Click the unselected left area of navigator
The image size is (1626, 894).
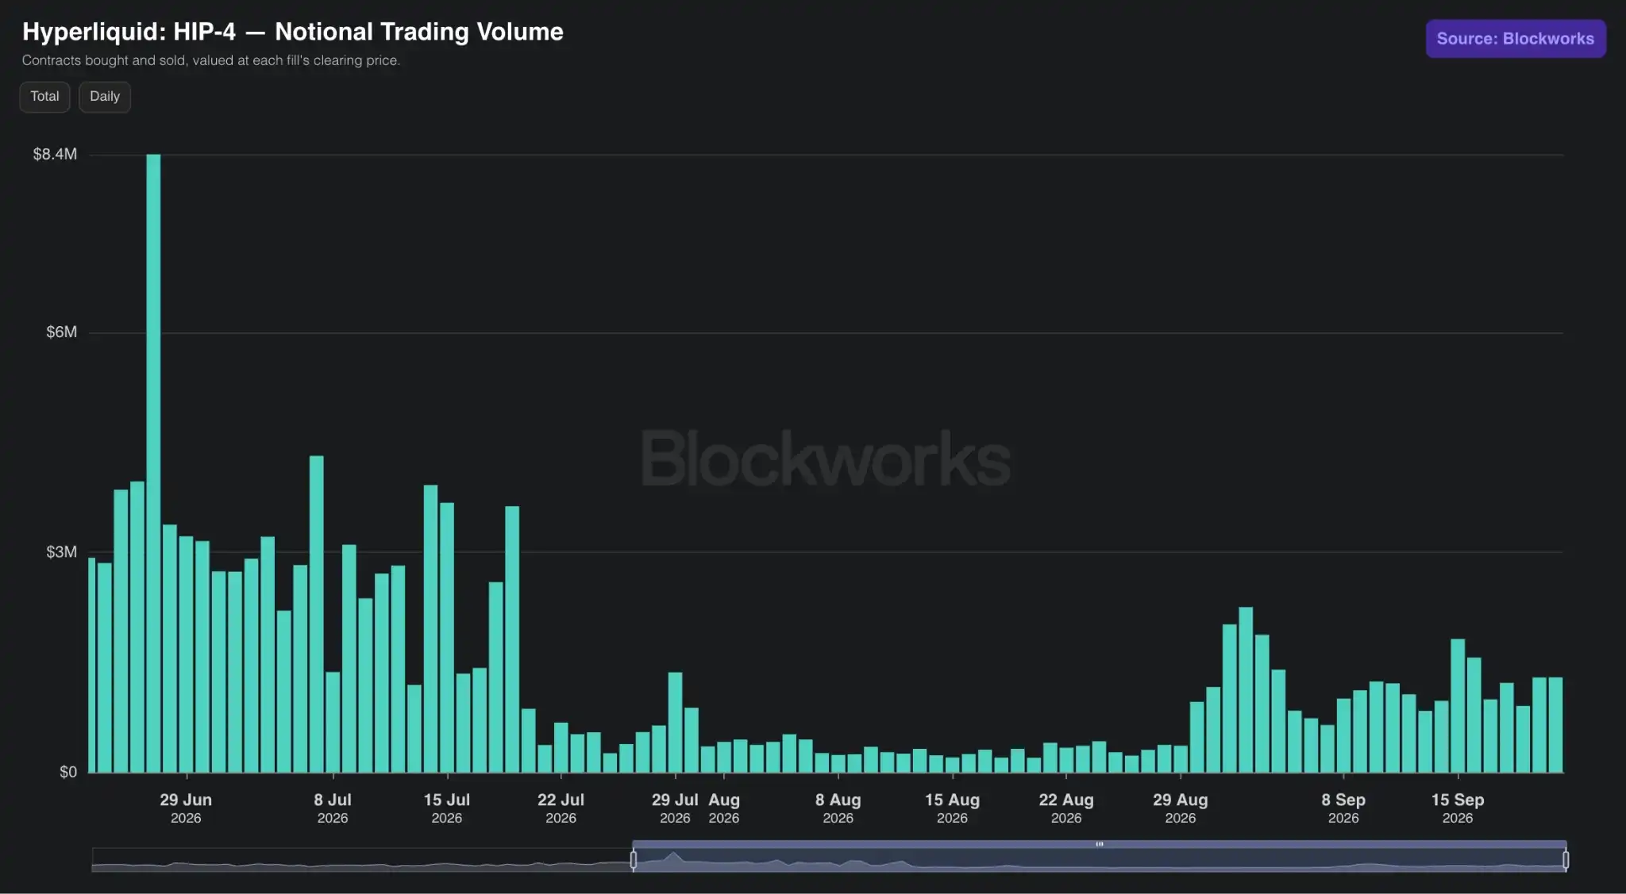pos(361,859)
